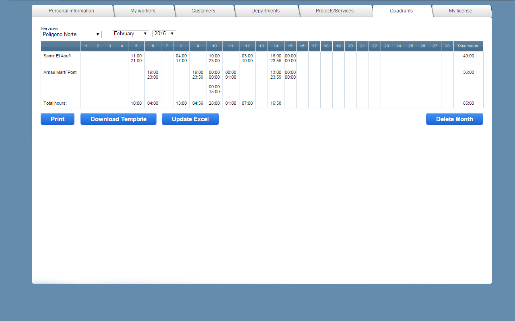
Task: Select worker name Arnau Martí Pont
Action: (60, 72)
